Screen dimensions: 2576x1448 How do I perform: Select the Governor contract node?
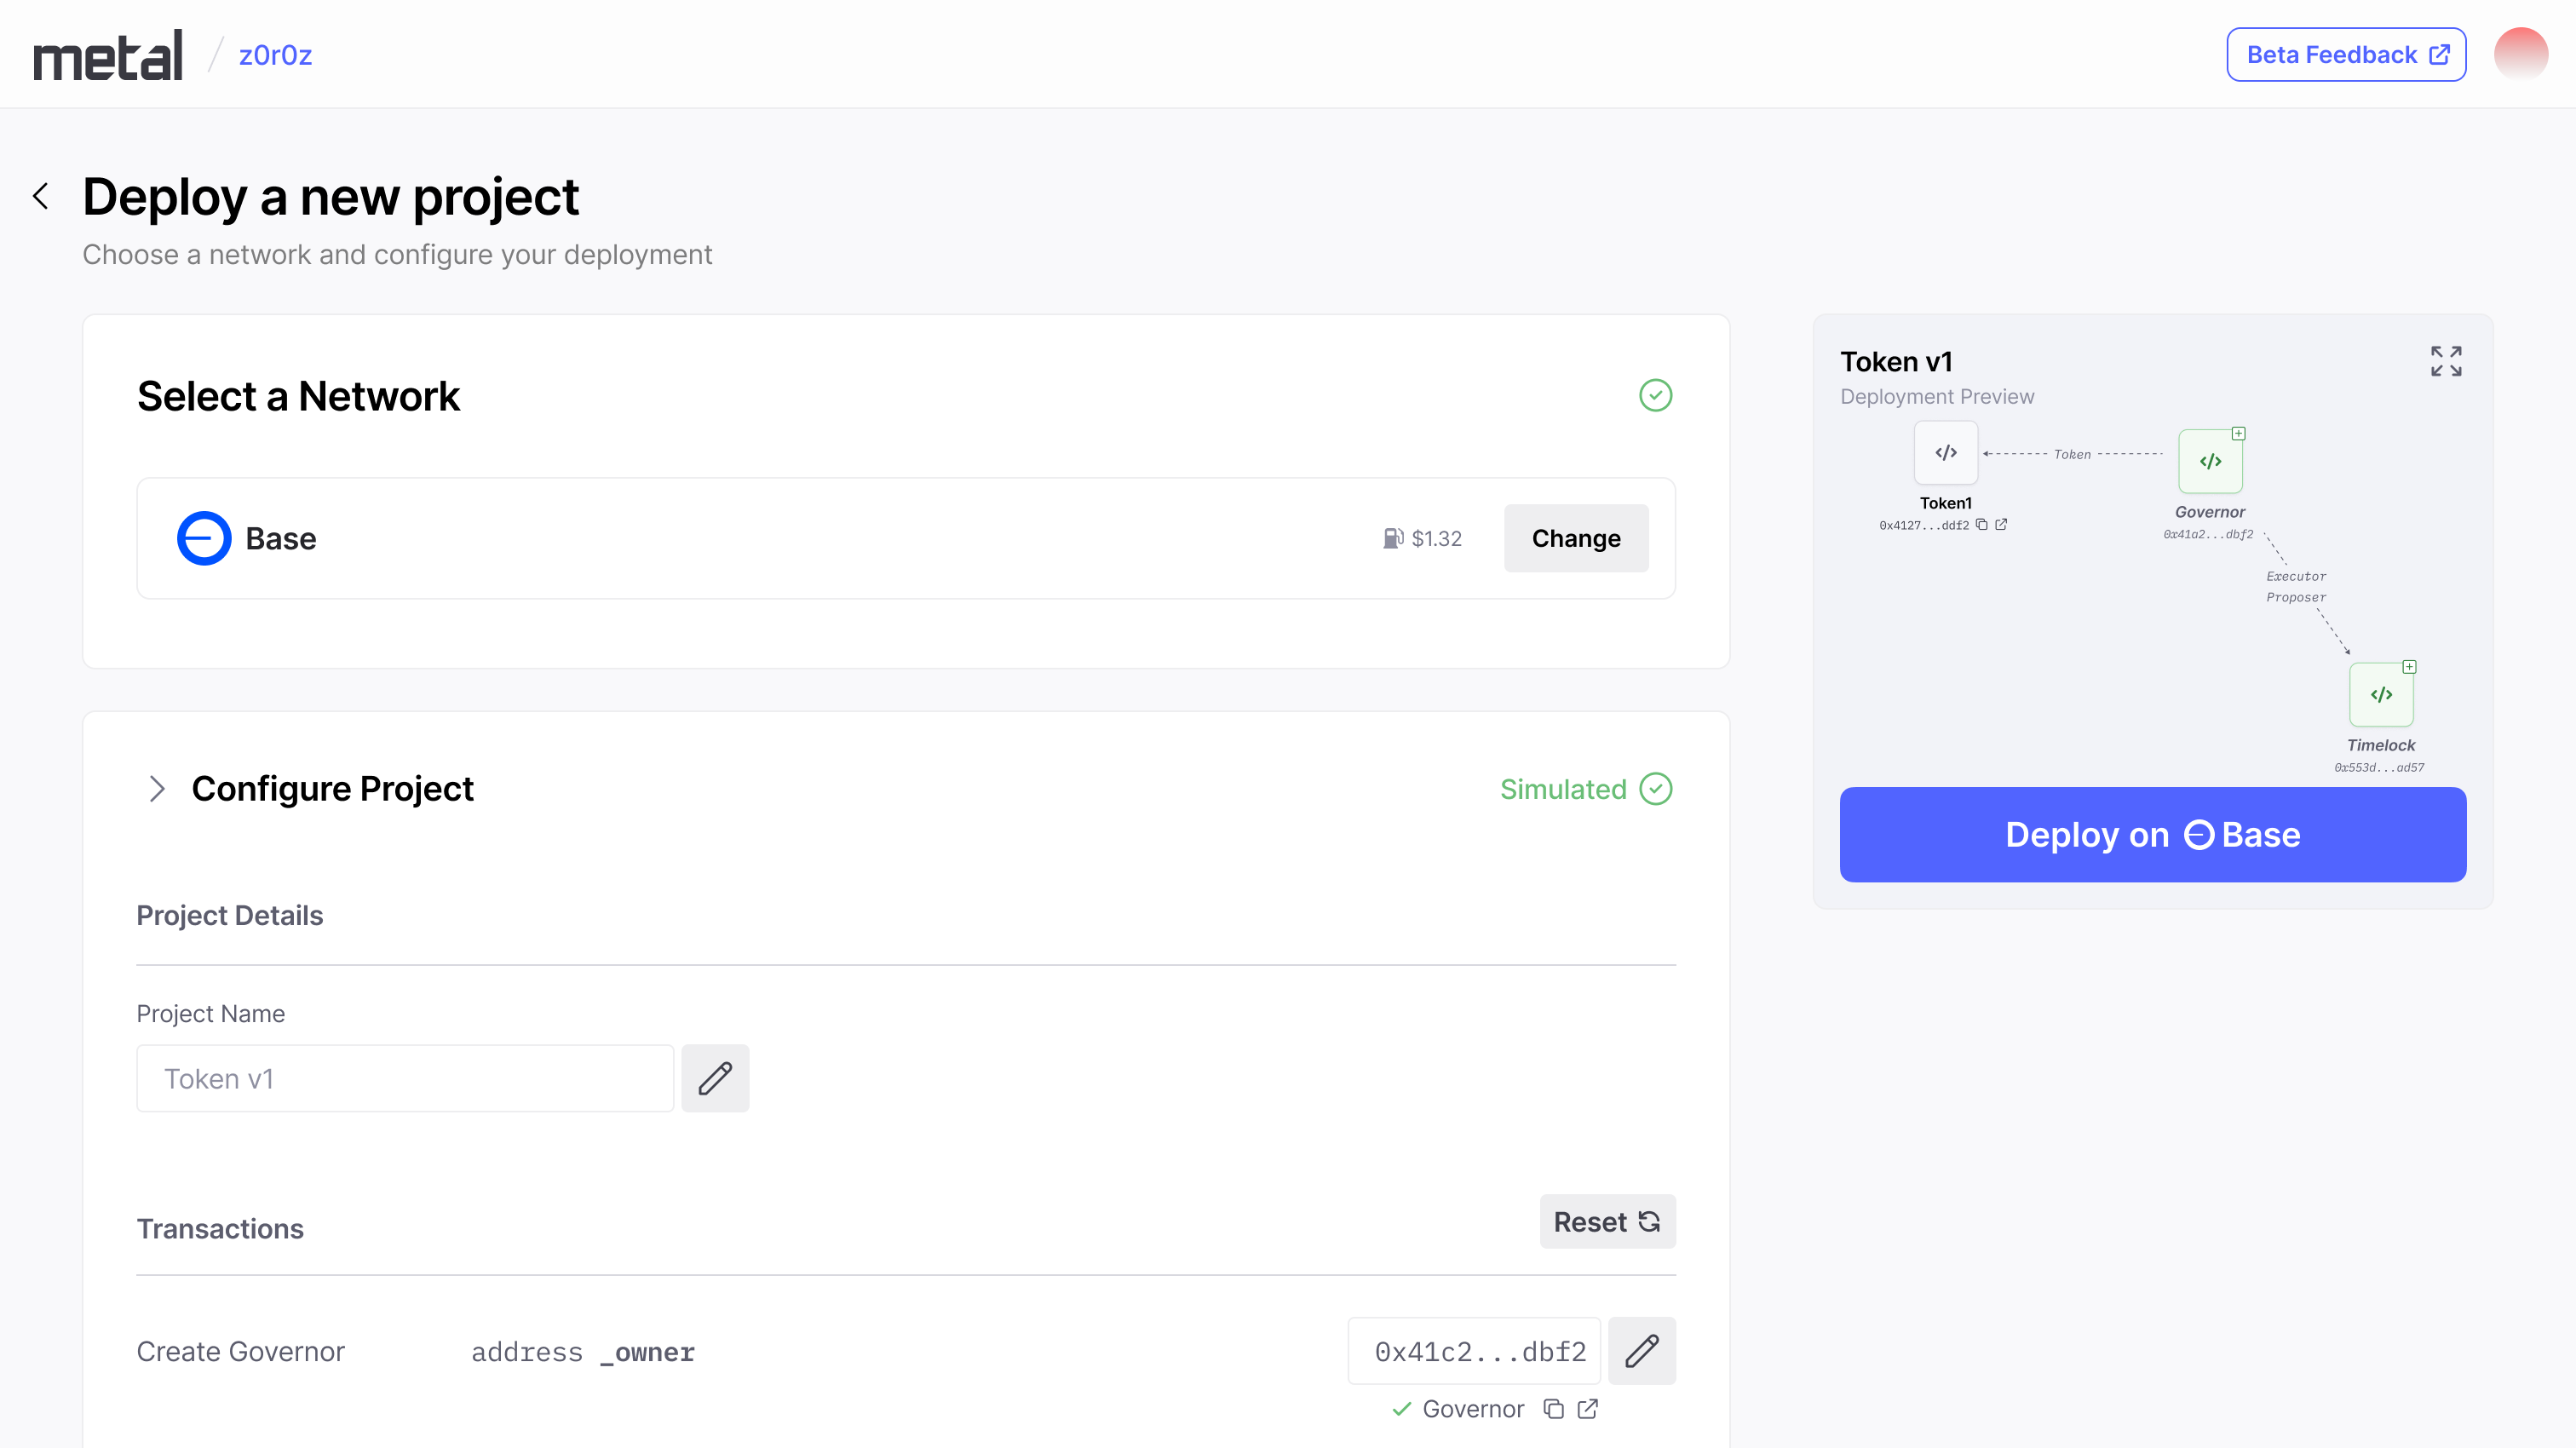2210,462
